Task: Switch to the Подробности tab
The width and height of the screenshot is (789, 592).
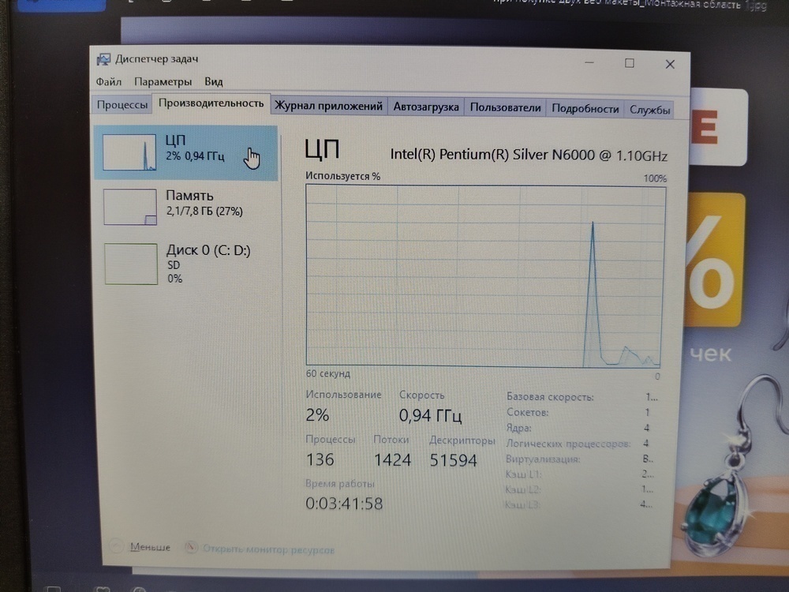Action: tap(585, 109)
